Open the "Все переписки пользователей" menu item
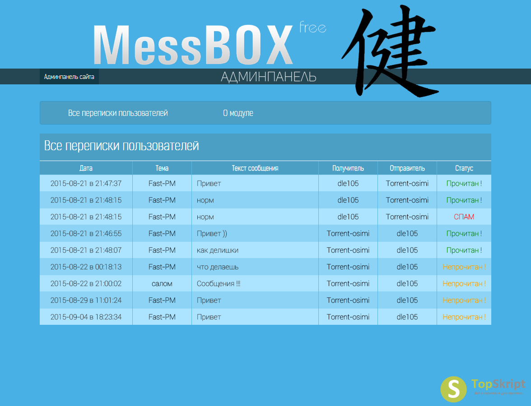This screenshot has height=406, width=531. pyautogui.click(x=118, y=113)
